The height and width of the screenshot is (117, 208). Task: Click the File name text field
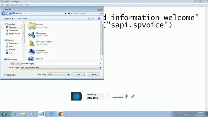click(x=60, y=64)
